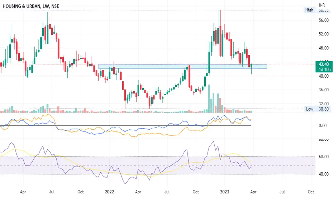This screenshot has height=197, width=334.
Task: Click the 2023 time axis label
Action: pyautogui.click(x=224, y=192)
